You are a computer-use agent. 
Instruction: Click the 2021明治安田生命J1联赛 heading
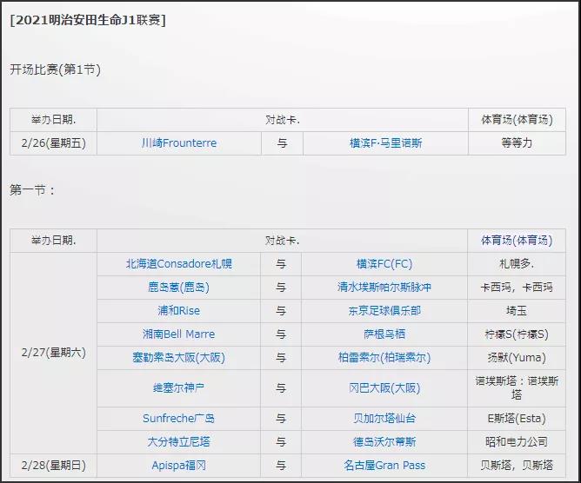click(88, 20)
